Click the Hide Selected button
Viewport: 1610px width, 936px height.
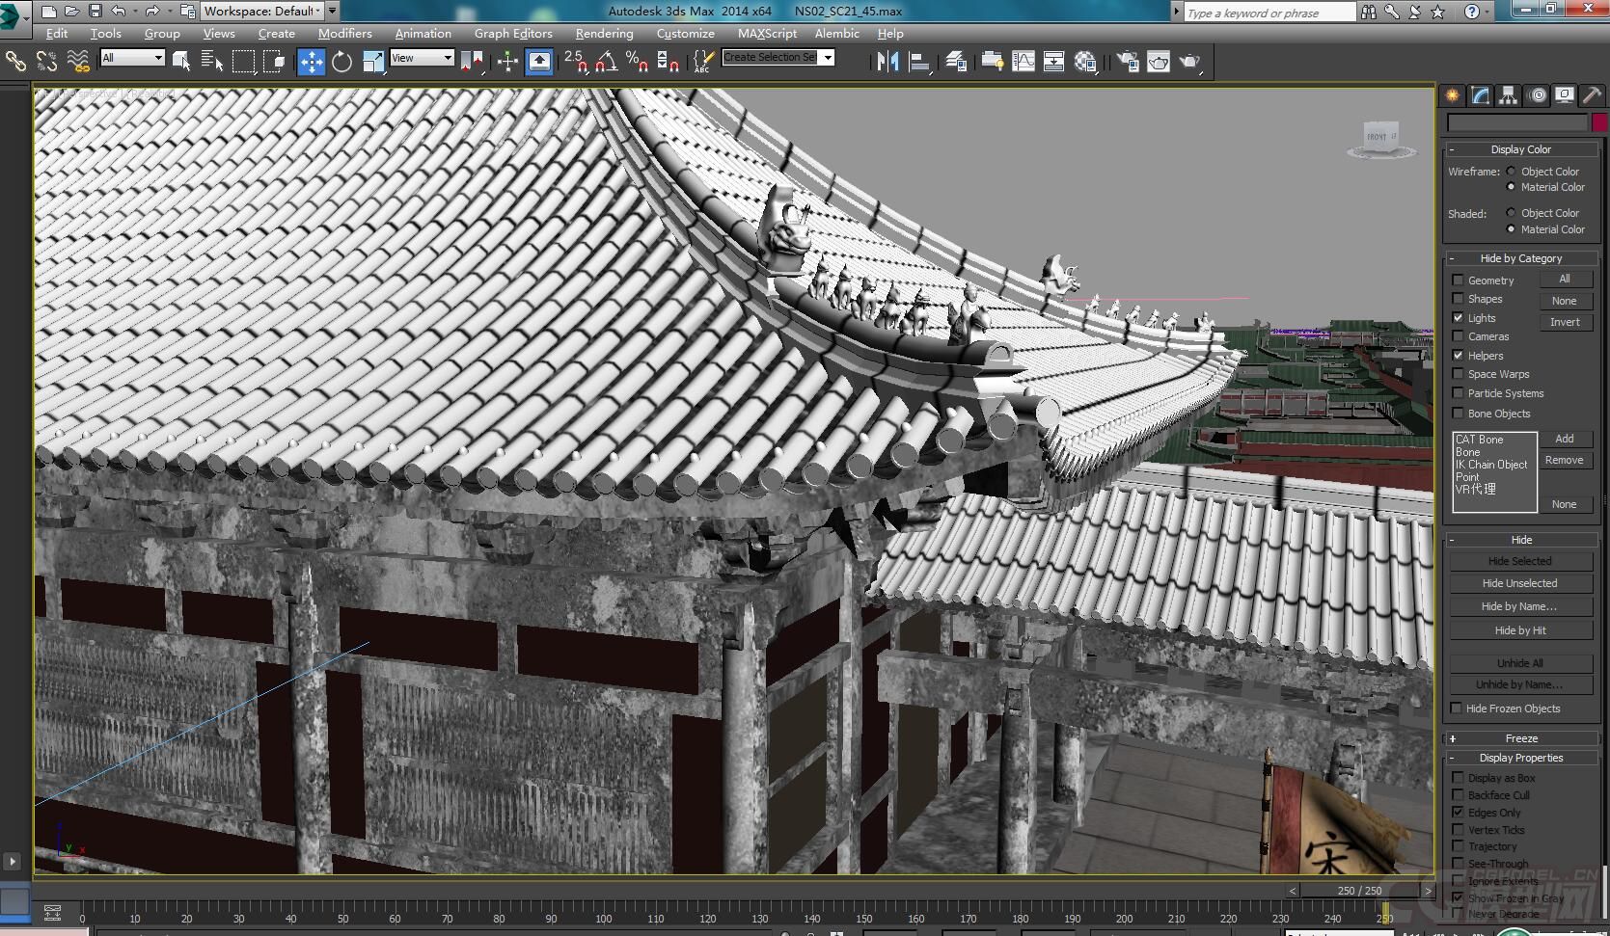pyautogui.click(x=1519, y=561)
